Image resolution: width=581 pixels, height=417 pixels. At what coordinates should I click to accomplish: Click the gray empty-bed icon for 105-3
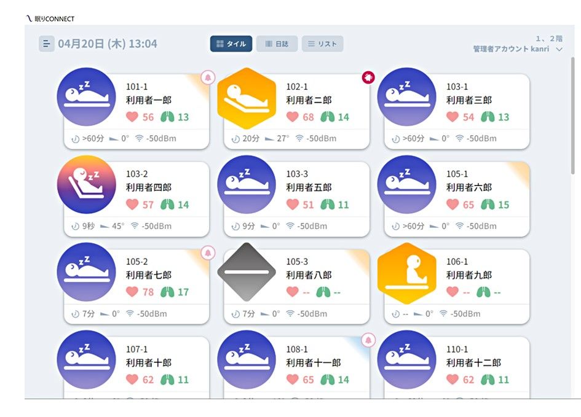click(x=246, y=272)
